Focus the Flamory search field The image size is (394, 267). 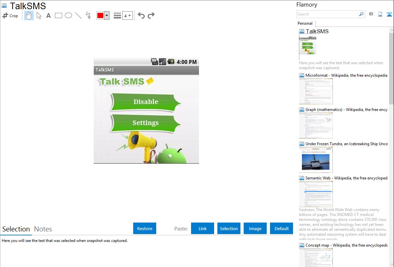coord(328,14)
